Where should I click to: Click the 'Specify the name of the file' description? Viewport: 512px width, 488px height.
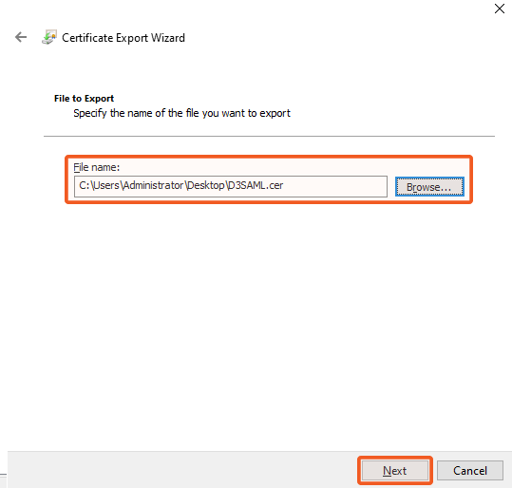coord(181,113)
